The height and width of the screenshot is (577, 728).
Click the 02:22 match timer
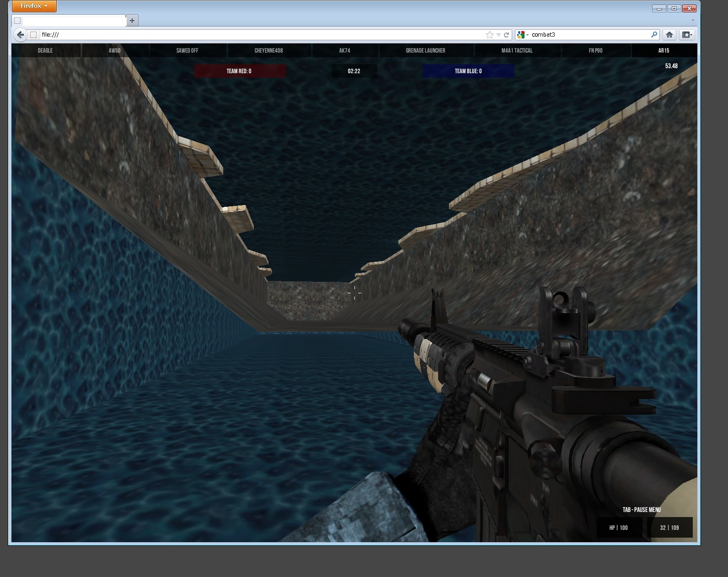pos(354,71)
